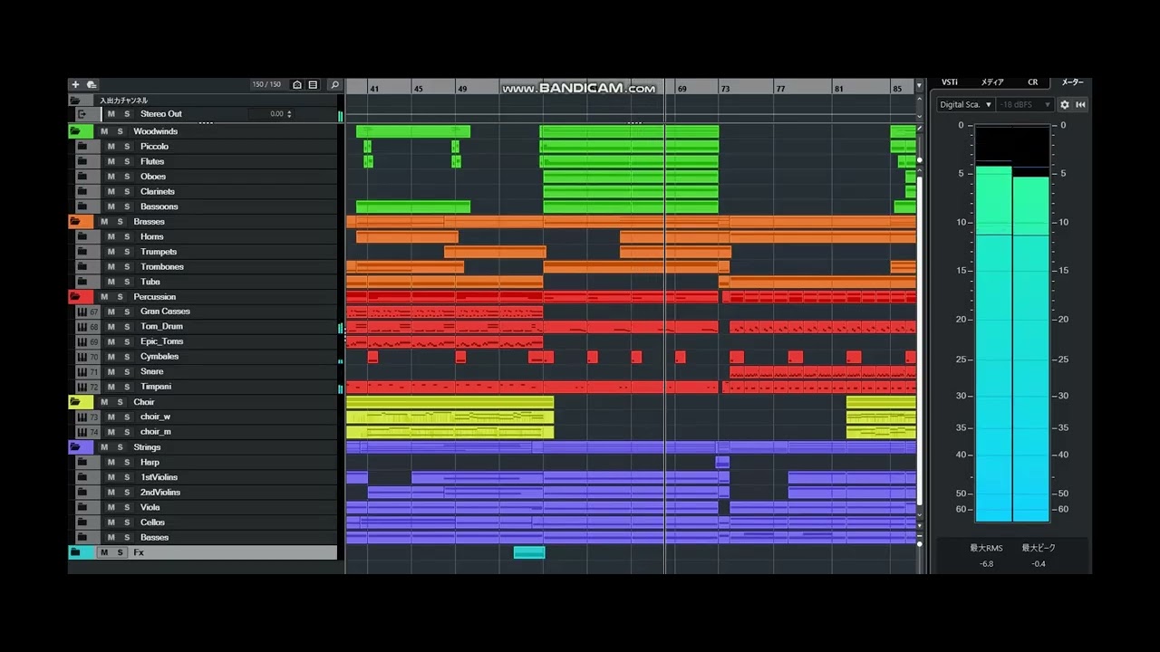Switch to the CR tab
1160x652 pixels.
coord(1032,82)
